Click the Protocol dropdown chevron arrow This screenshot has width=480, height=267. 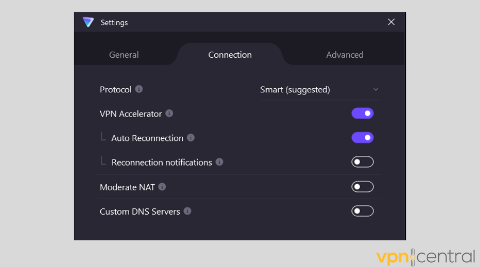(375, 90)
